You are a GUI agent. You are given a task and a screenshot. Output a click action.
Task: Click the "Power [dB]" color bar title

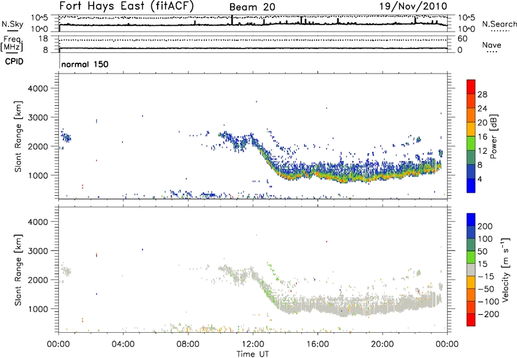pyautogui.click(x=493, y=136)
